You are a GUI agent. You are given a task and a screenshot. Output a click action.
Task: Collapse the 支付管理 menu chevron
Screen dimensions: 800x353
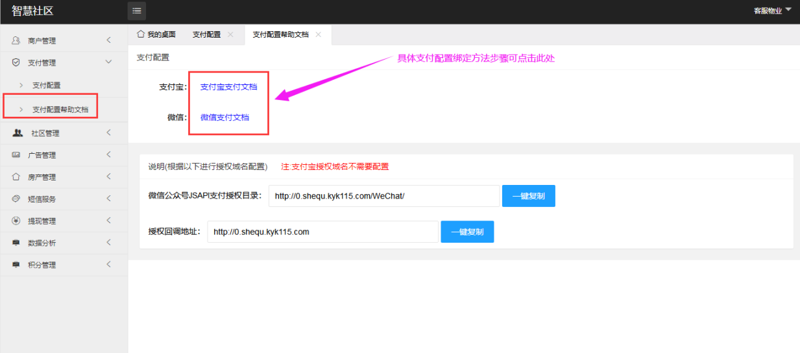[x=108, y=62]
